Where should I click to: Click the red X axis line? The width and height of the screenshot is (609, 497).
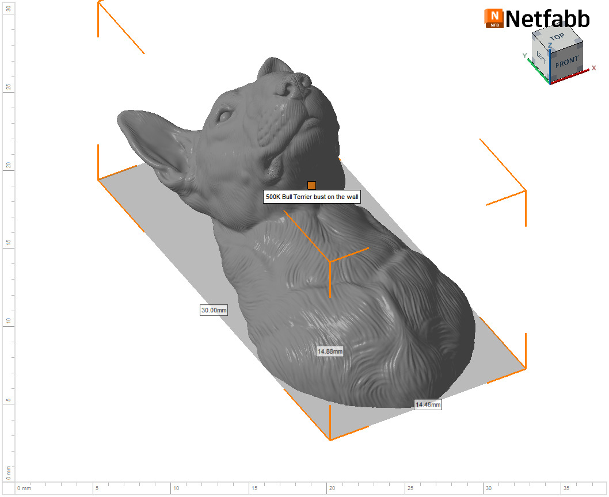tap(570, 76)
